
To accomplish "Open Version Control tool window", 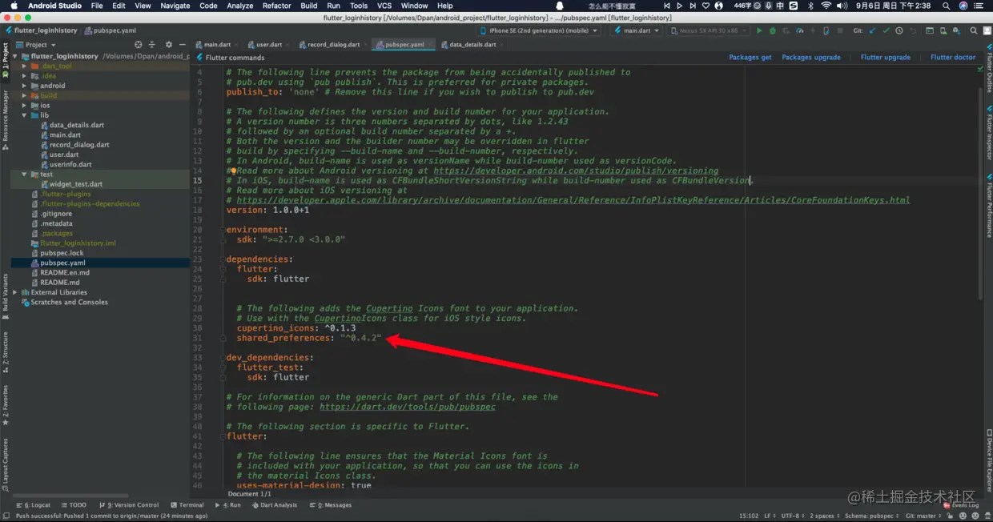I will pyautogui.click(x=129, y=505).
